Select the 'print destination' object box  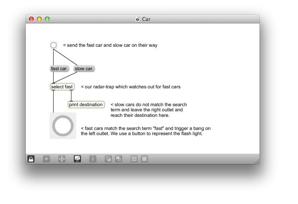pyautogui.click(x=86, y=105)
